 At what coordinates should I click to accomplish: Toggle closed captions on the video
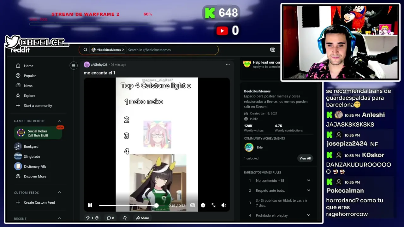click(x=193, y=205)
